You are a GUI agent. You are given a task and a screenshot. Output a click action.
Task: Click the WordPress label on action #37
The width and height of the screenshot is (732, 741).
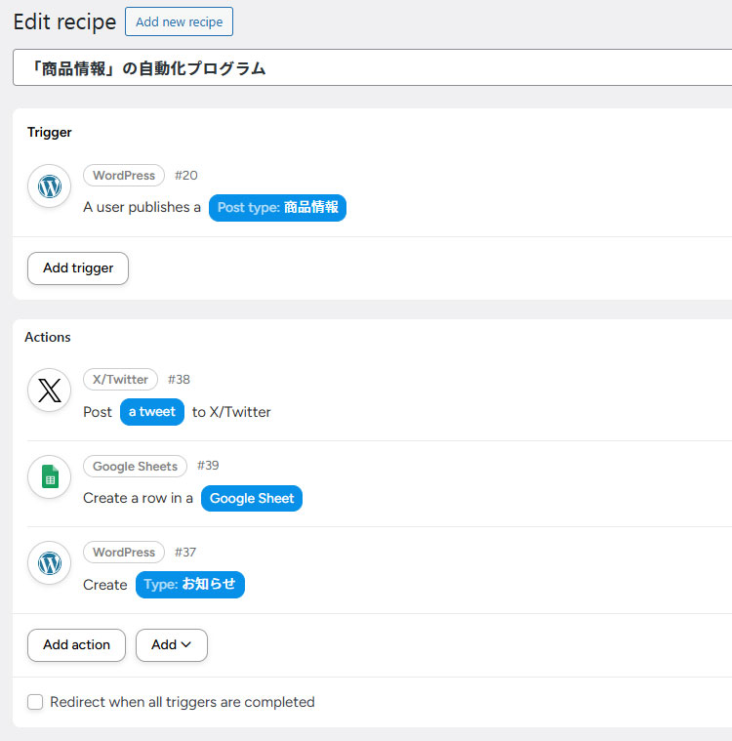124,552
